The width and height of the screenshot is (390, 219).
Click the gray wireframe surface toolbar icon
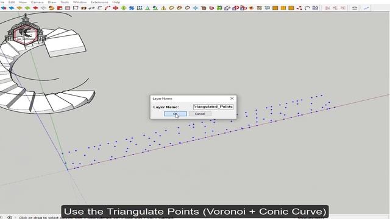click(x=43, y=8)
